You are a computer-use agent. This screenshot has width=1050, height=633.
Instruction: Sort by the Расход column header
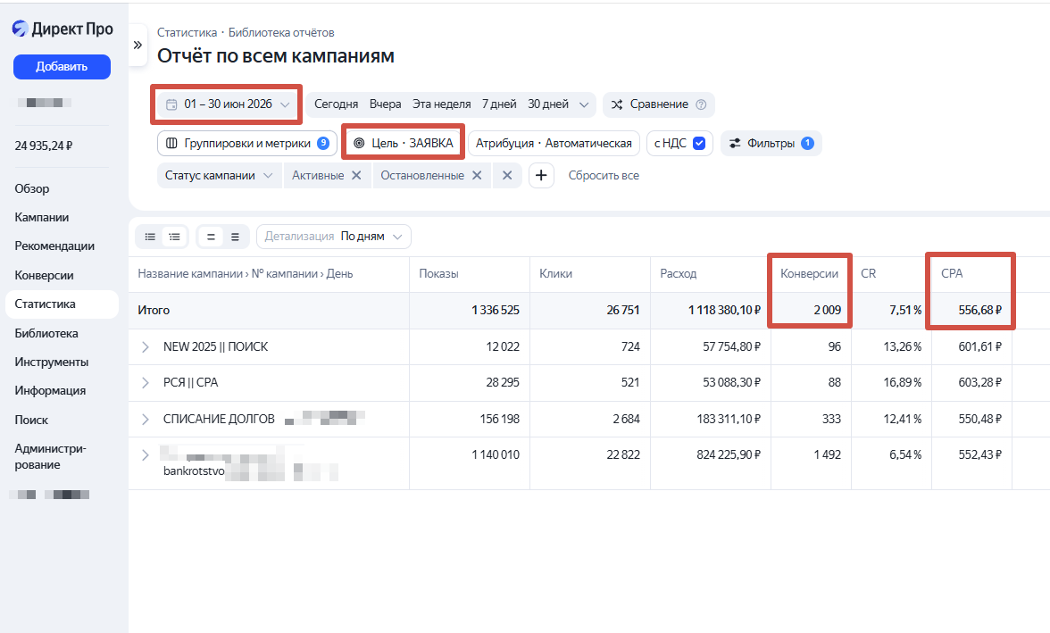point(679,274)
